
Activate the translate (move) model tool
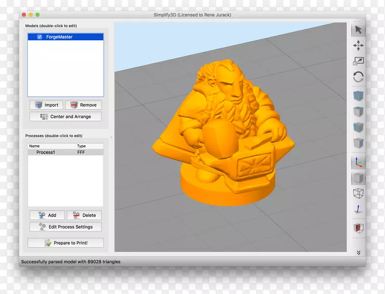358,46
